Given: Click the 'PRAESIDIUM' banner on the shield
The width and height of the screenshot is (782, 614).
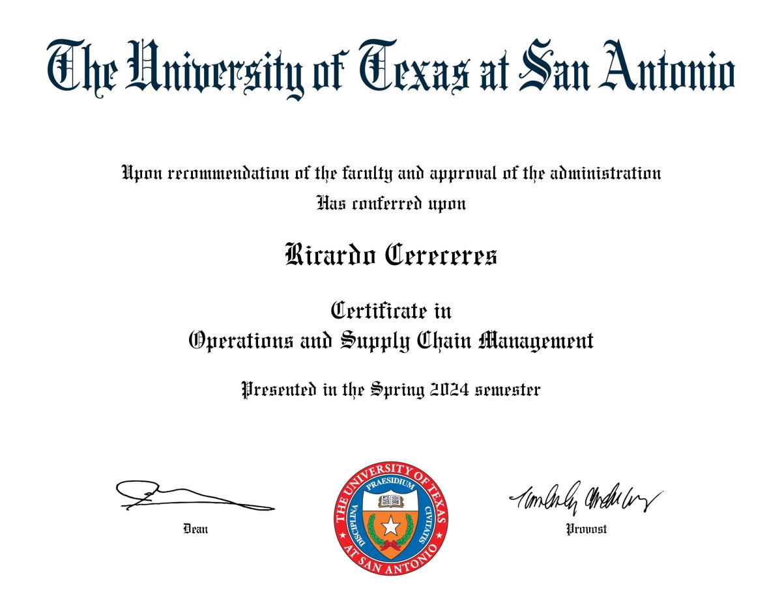Looking at the screenshot, I should [x=390, y=486].
